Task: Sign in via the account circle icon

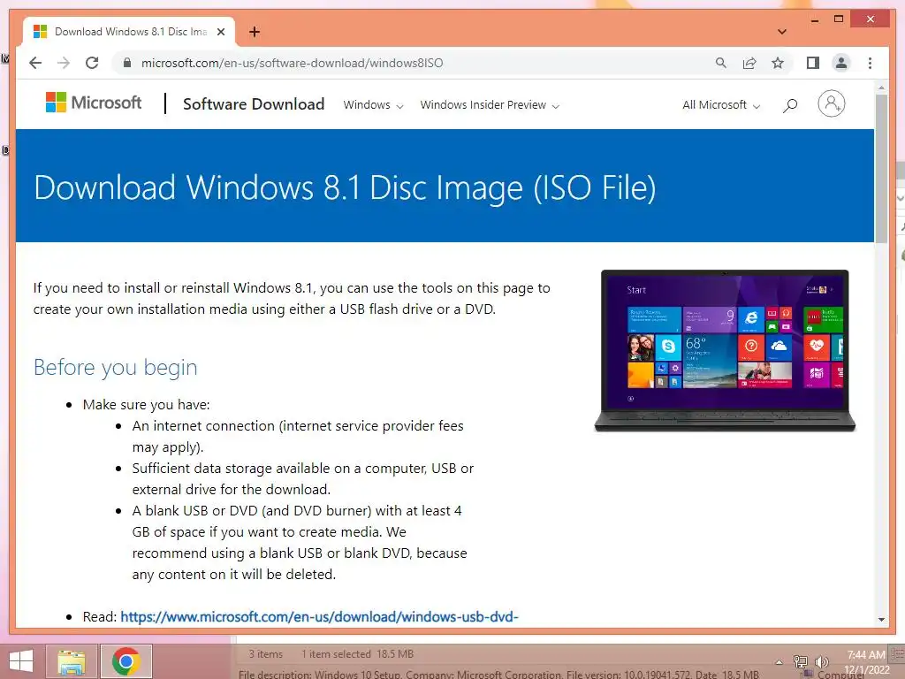Action: tap(831, 104)
